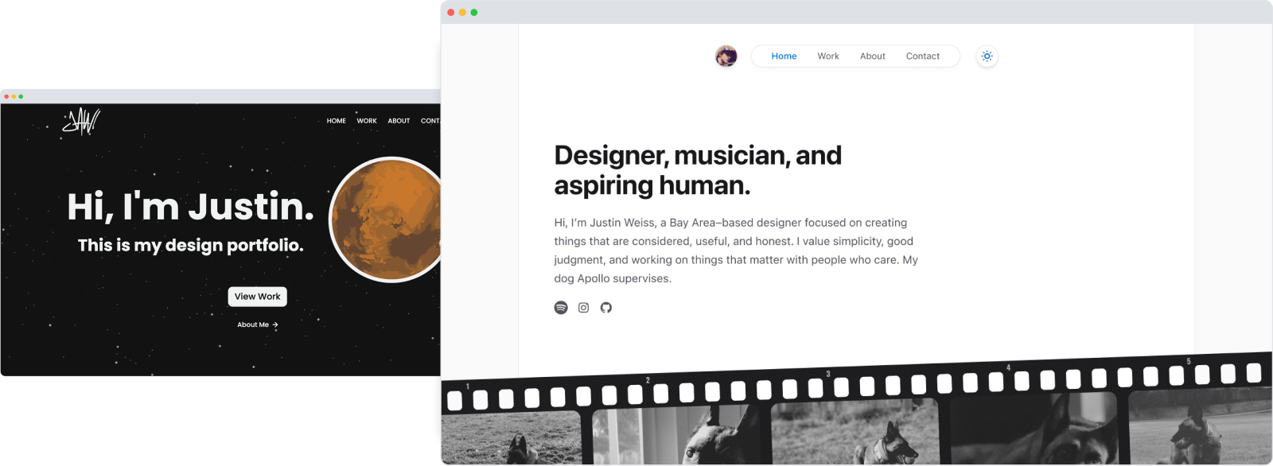
Task: Close the light browser window with red dot
Action: click(x=451, y=13)
